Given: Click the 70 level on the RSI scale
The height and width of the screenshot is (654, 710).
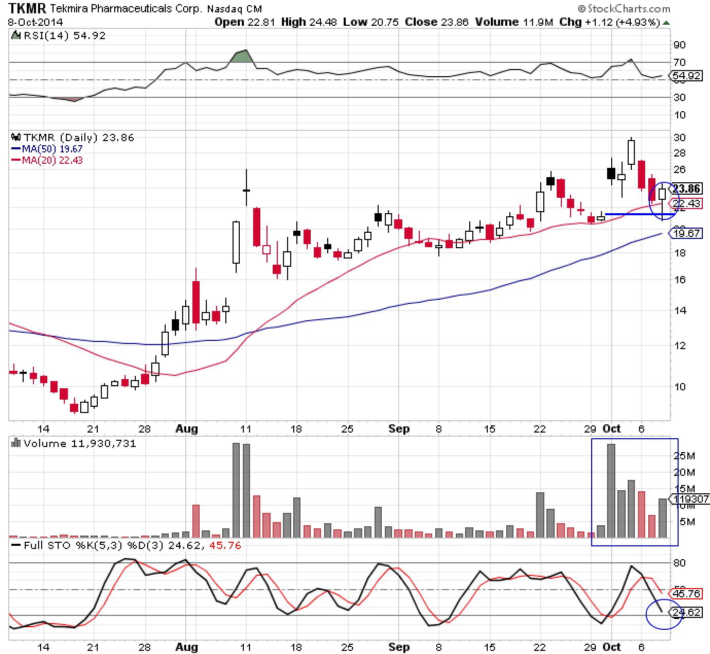Looking at the screenshot, I should click(680, 63).
